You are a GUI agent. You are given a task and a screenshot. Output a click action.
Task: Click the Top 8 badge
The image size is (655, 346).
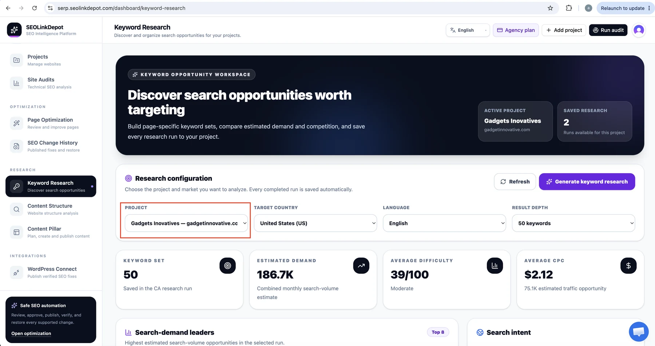coord(438,332)
